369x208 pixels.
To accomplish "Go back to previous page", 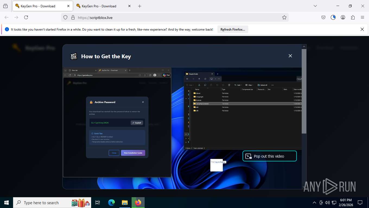I will (7, 17).
